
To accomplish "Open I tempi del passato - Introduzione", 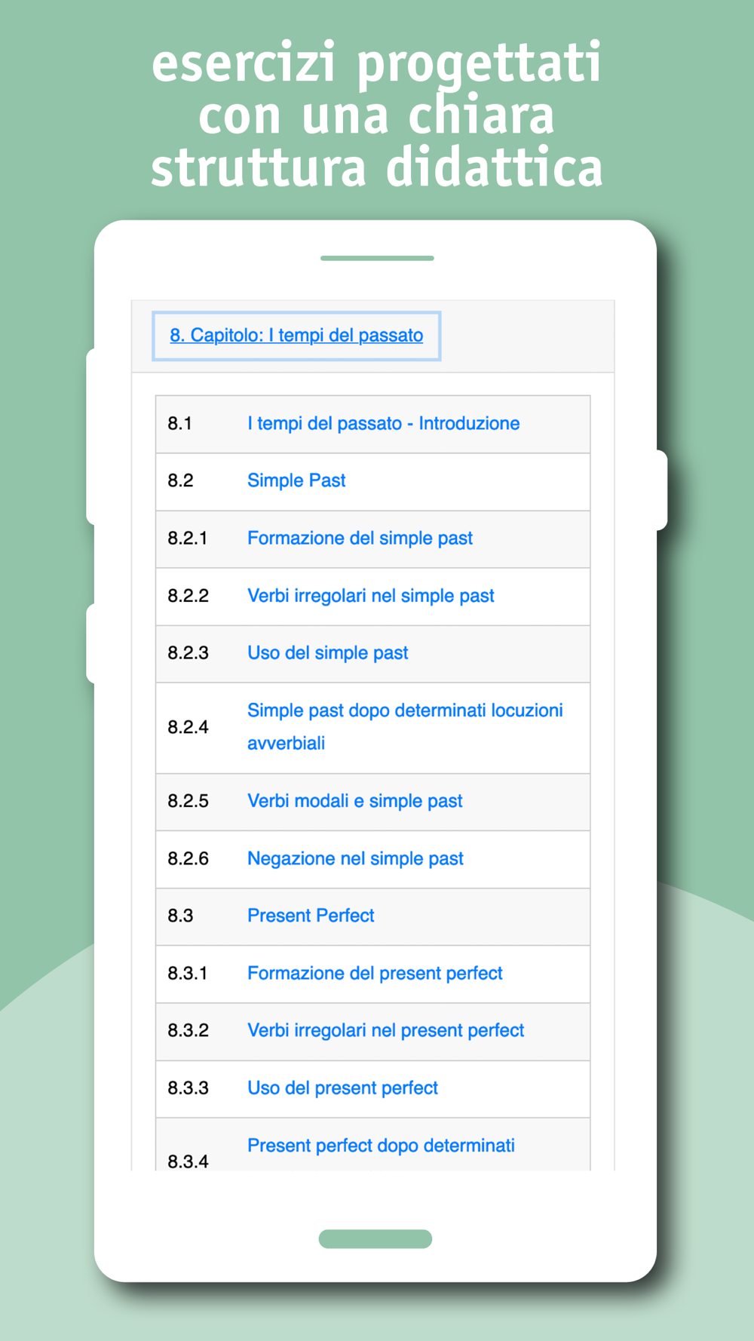I will (x=383, y=424).
